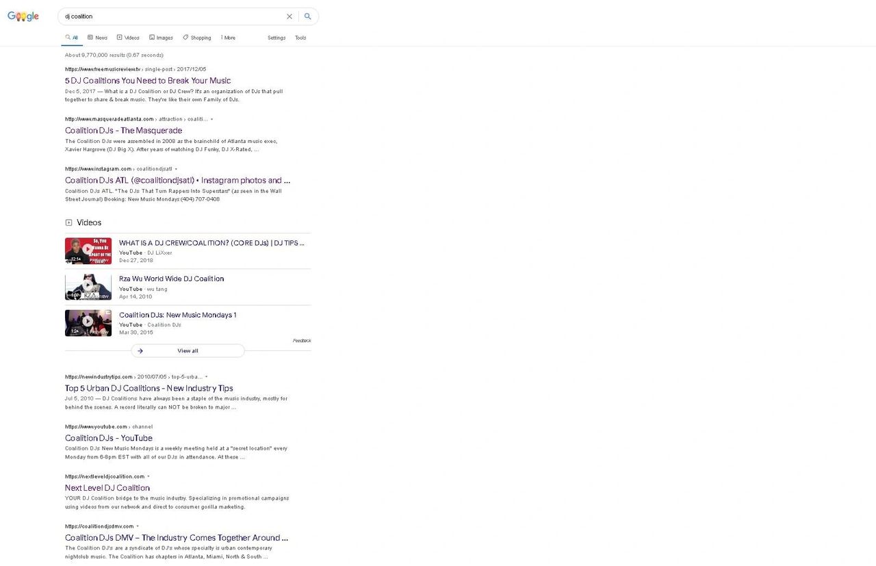Click the Google logo
The image size is (876, 566).
pos(23,16)
